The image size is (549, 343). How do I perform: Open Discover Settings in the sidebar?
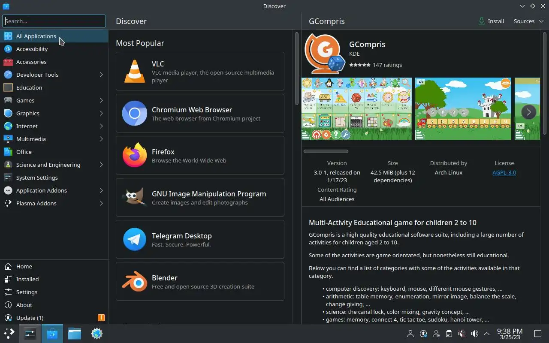pyautogui.click(x=54, y=292)
